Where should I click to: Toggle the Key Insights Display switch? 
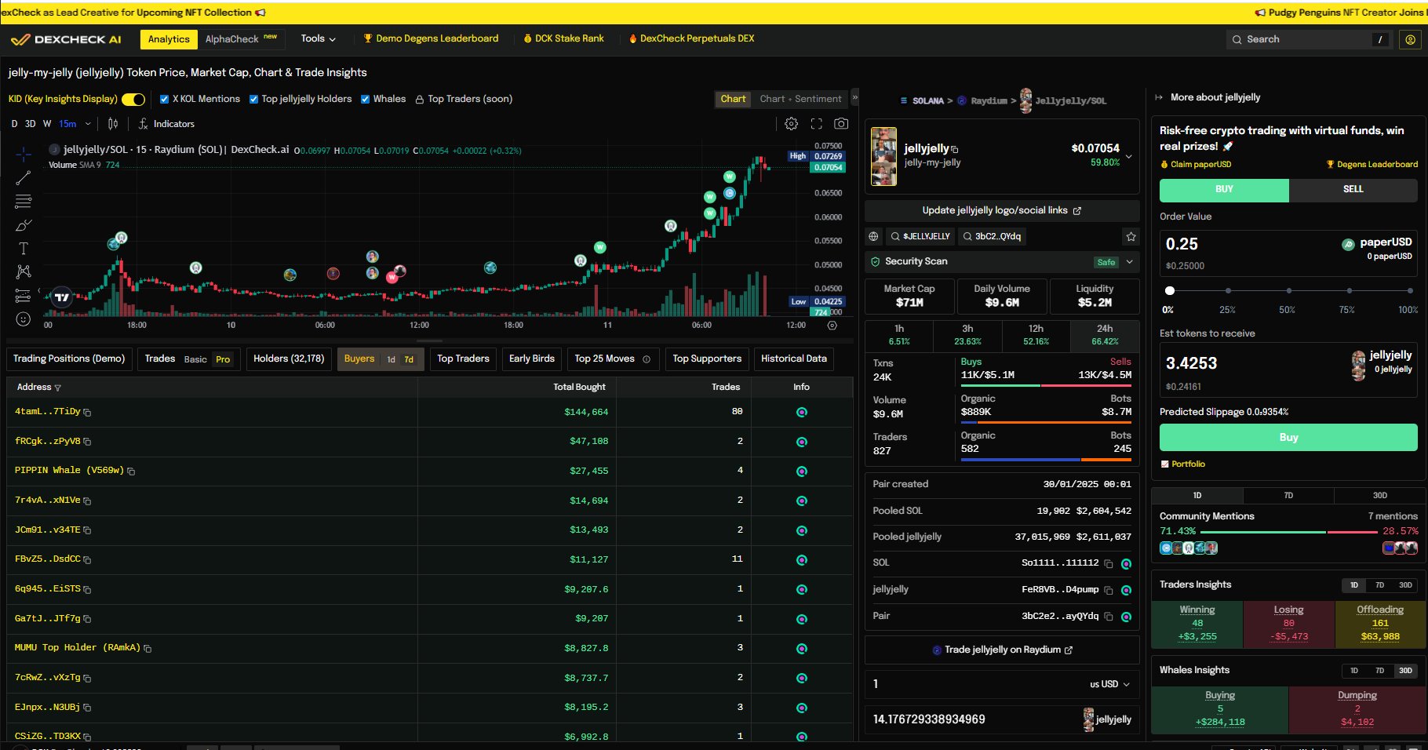tap(133, 99)
